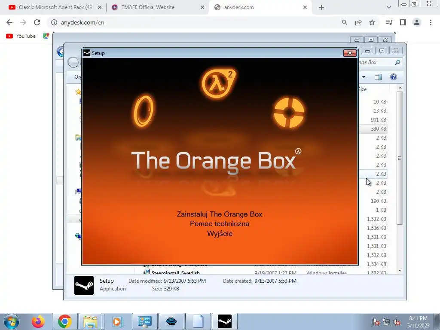Image resolution: width=440 pixels, height=330 pixels.
Task: Click the zoom magnifier icon in address bar
Action: pyautogui.click(x=344, y=22)
